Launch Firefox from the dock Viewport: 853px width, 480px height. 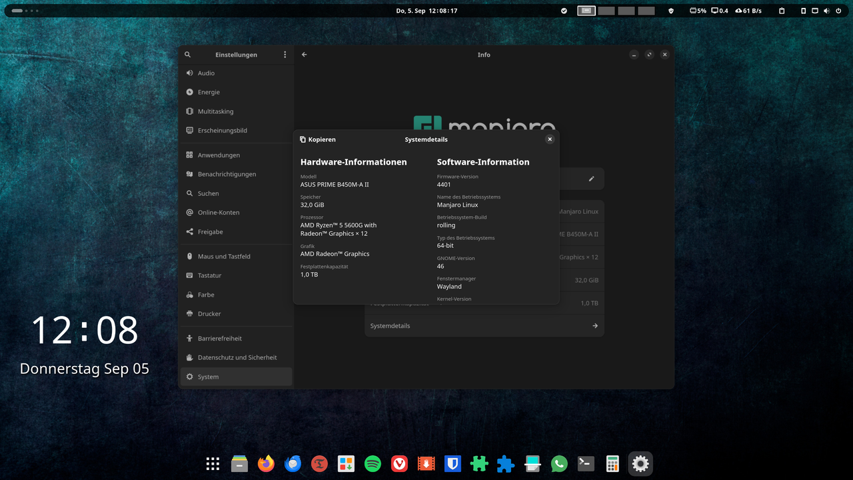tap(266, 464)
